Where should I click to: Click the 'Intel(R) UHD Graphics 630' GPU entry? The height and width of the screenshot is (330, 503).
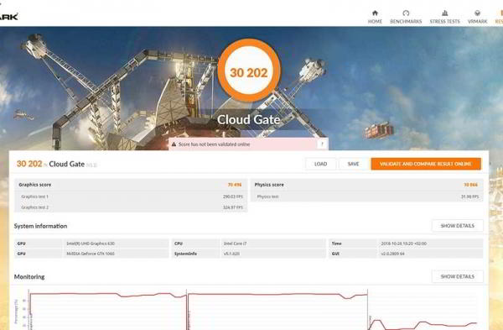pyautogui.click(x=91, y=244)
